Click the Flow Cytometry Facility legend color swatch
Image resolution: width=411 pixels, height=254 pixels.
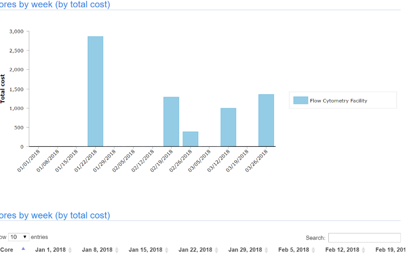(x=300, y=100)
